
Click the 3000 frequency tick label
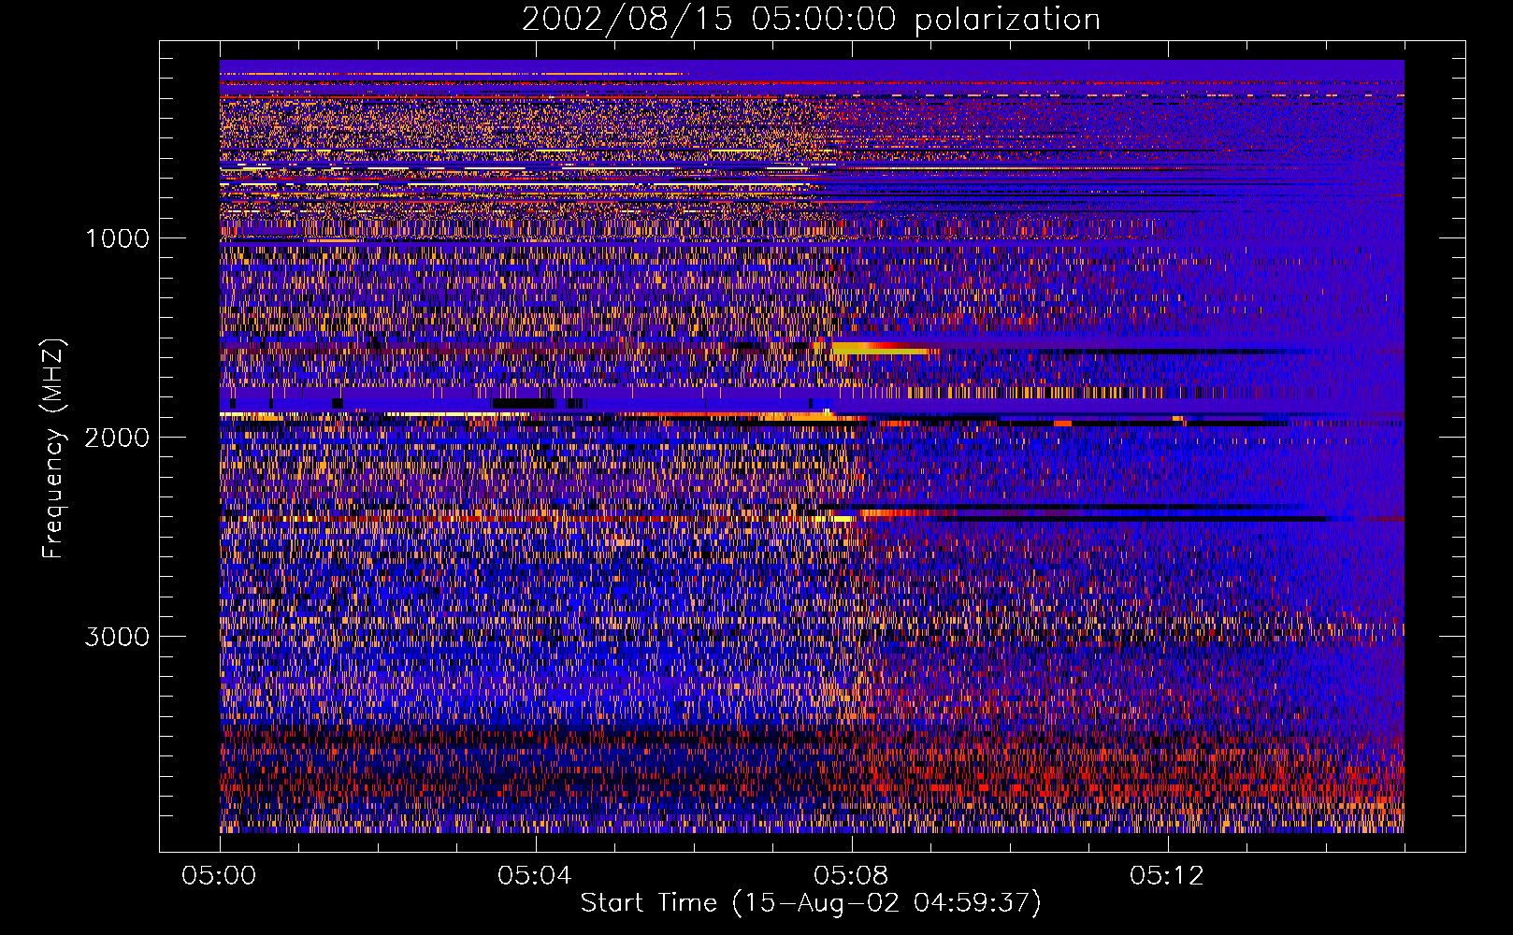point(117,637)
